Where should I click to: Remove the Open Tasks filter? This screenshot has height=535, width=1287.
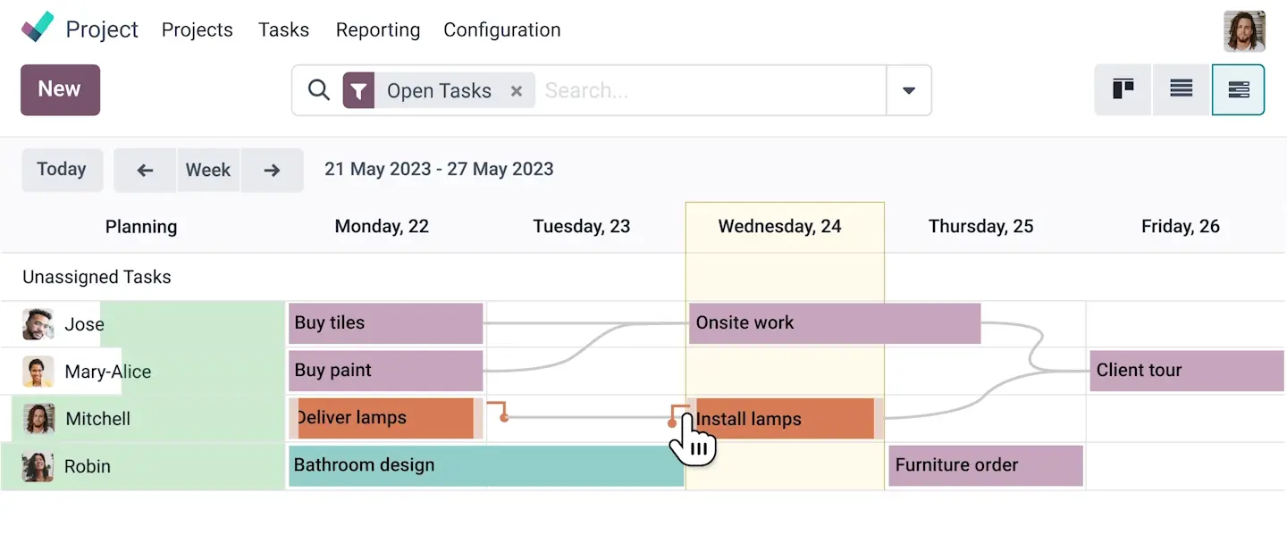pyautogui.click(x=516, y=90)
